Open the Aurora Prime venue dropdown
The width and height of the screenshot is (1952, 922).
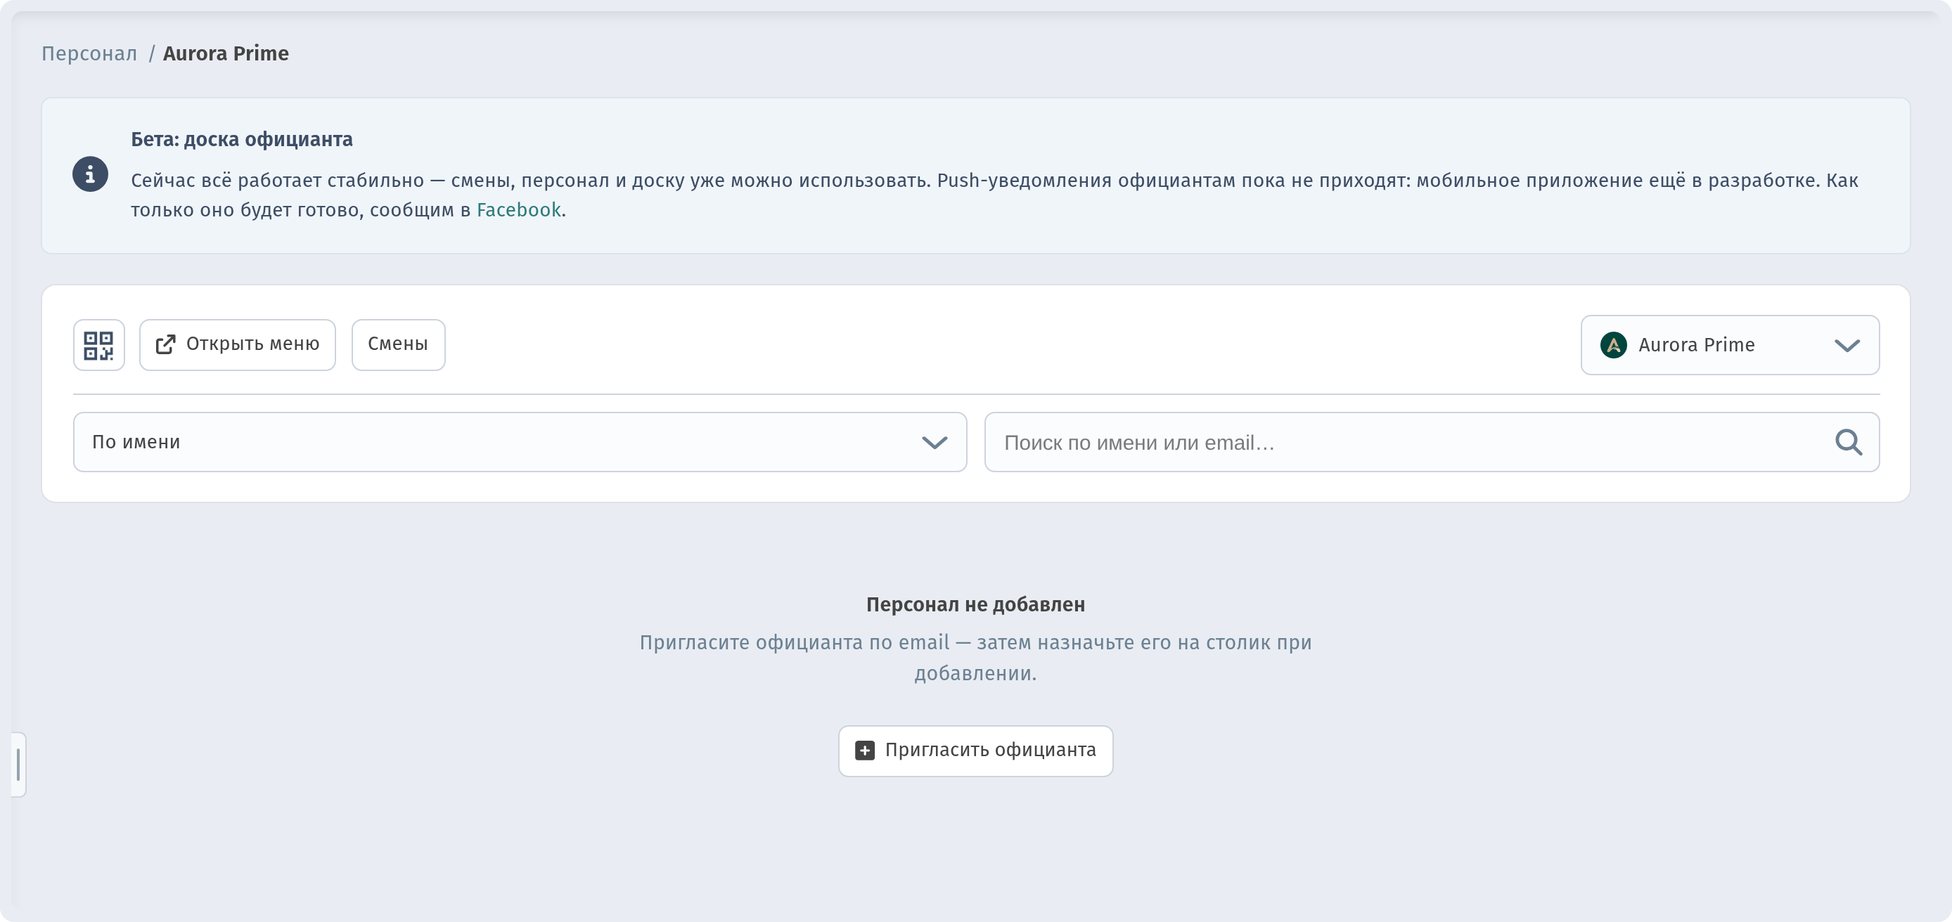1730,346
